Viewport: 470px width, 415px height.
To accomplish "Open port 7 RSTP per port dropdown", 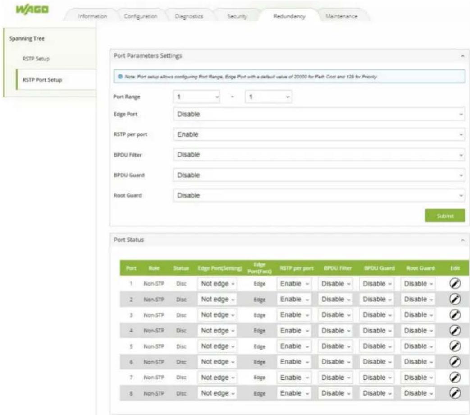I will [294, 378].
